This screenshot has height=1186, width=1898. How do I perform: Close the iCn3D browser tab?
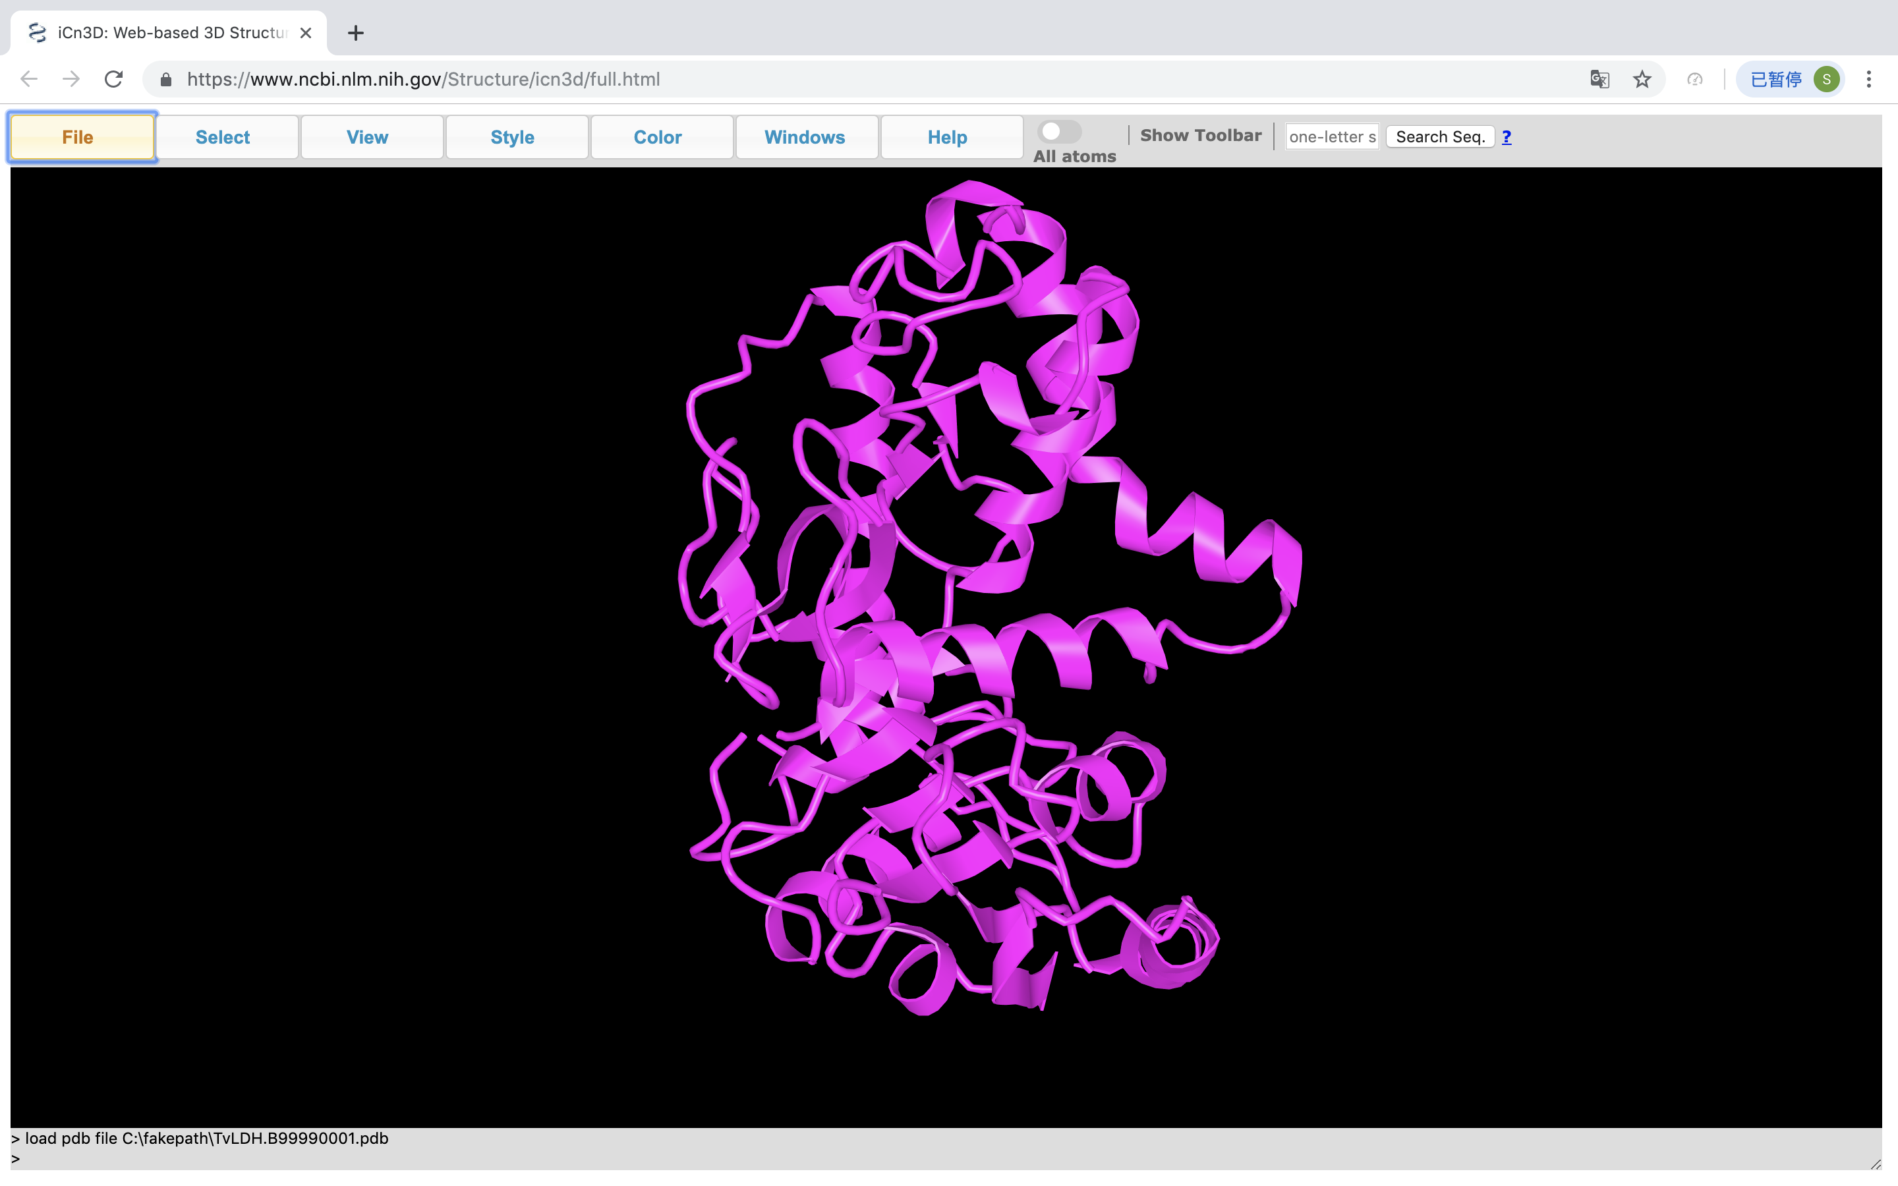(x=306, y=33)
